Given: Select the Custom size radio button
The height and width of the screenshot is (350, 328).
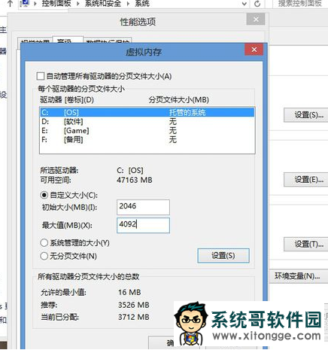Looking at the screenshot, I should click(x=44, y=195).
